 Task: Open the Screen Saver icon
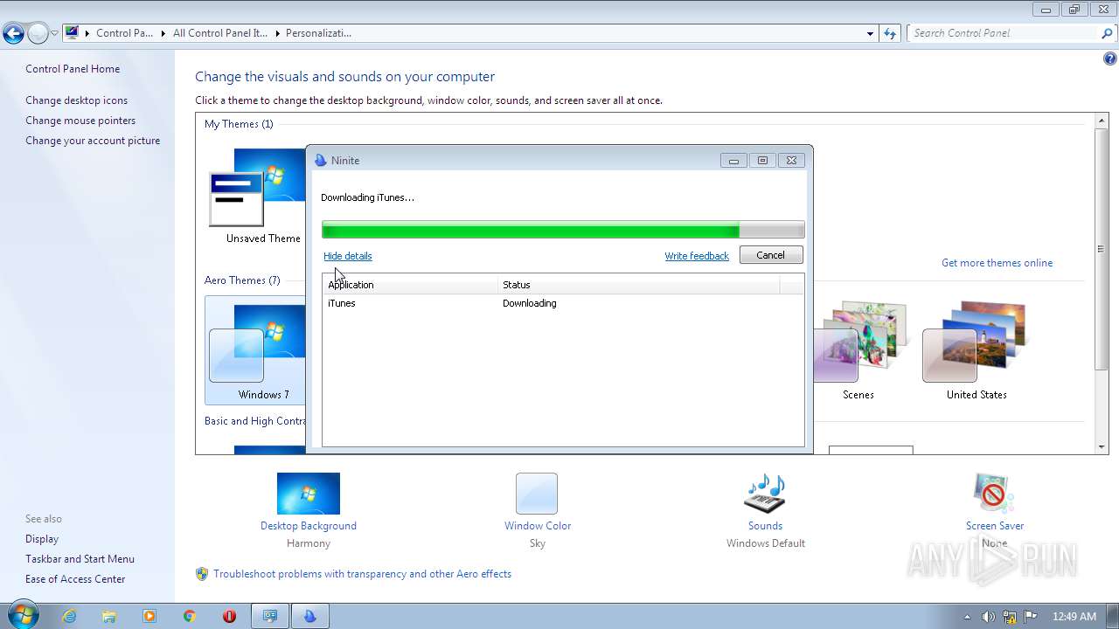point(994,494)
